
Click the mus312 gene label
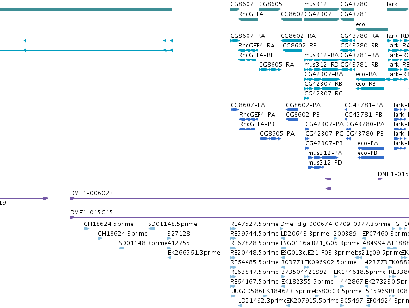(315, 4)
